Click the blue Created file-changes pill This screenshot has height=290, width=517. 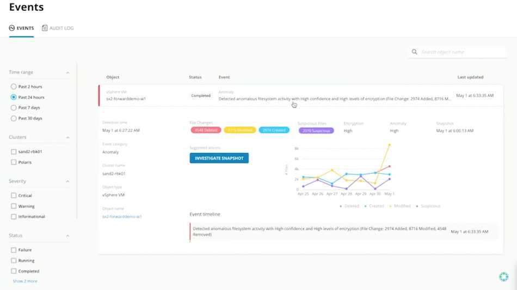(274, 130)
